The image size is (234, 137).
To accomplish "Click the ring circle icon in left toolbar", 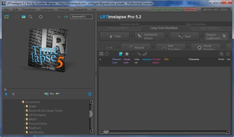I will tap(41, 17).
